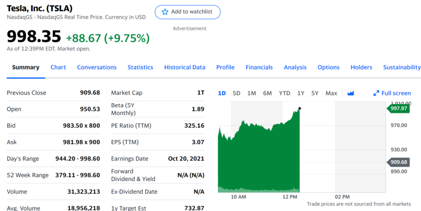
Task: Click the Day's Range 944.20 - 998.60 value
Action: click(x=77, y=159)
